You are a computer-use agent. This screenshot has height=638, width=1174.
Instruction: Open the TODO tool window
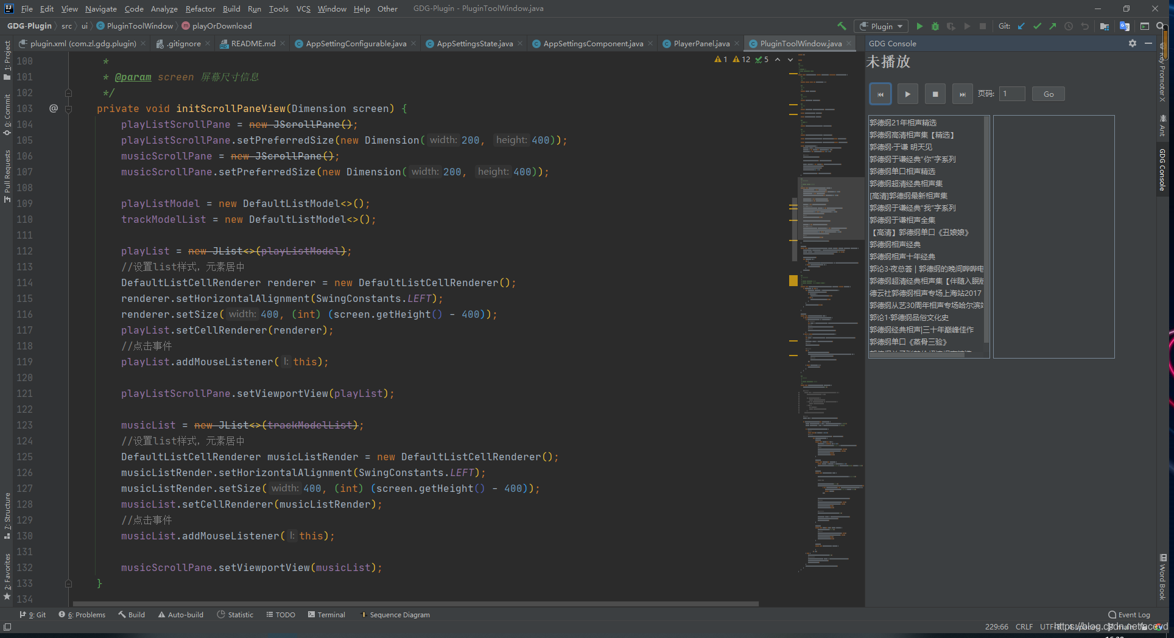point(281,615)
